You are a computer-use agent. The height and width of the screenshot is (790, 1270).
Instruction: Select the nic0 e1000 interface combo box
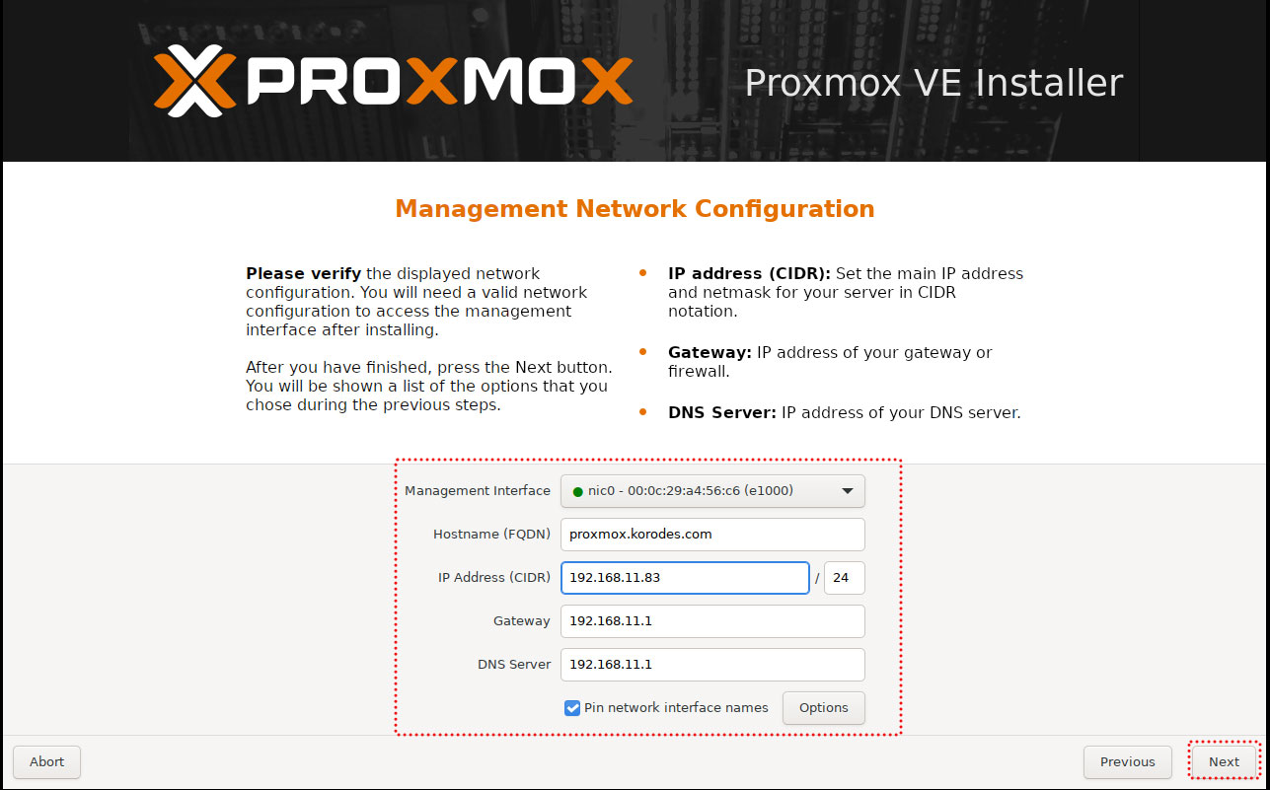(x=712, y=491)
